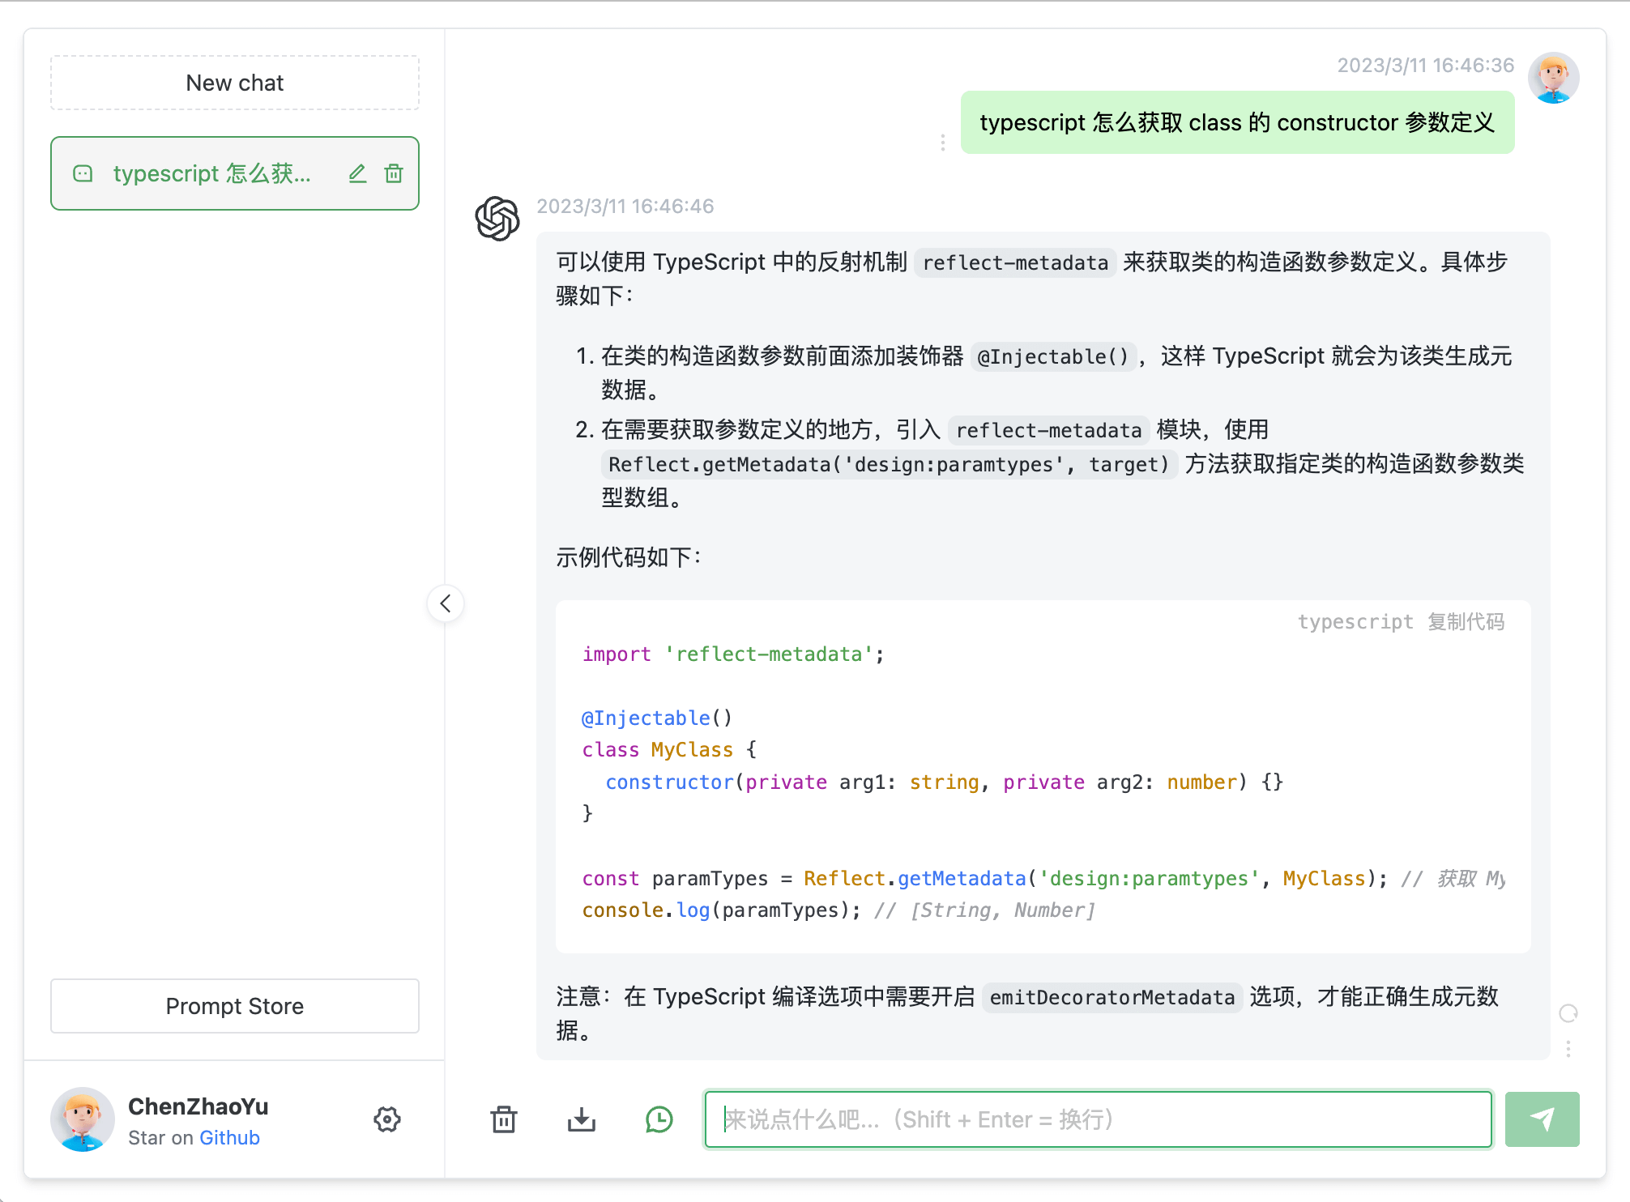The height and width of the screenshot is (1202, 1630).
Task: Click the New chat button
Action: tap(234, 83)
